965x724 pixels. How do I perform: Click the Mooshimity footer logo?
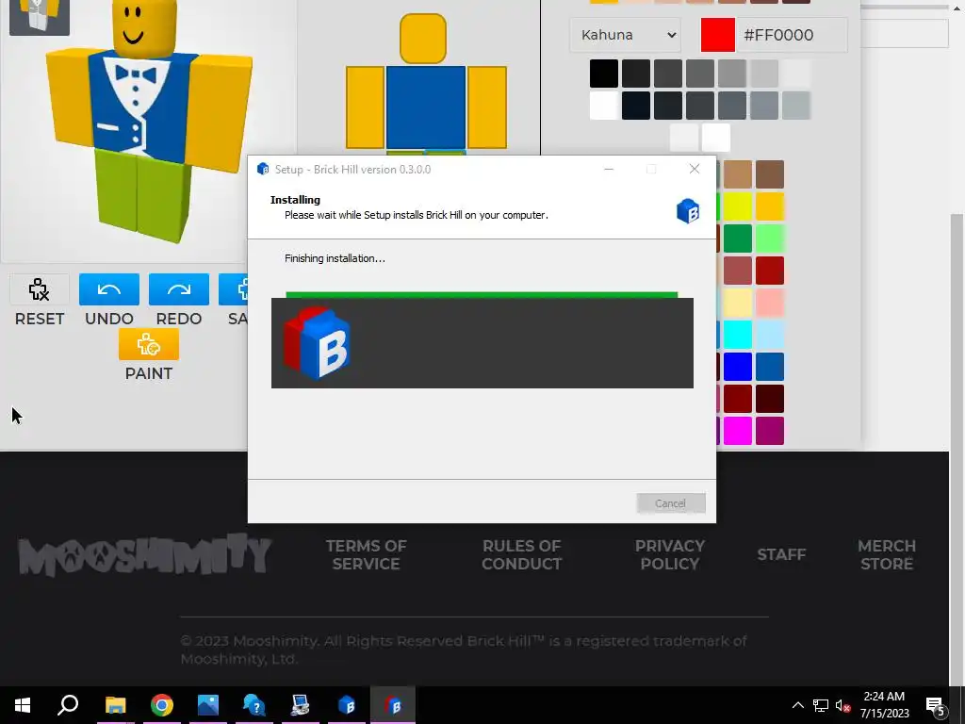(x=145, y=554)
